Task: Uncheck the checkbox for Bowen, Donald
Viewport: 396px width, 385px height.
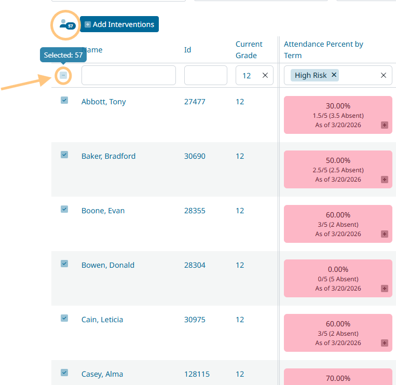Action: pos(64,264)
